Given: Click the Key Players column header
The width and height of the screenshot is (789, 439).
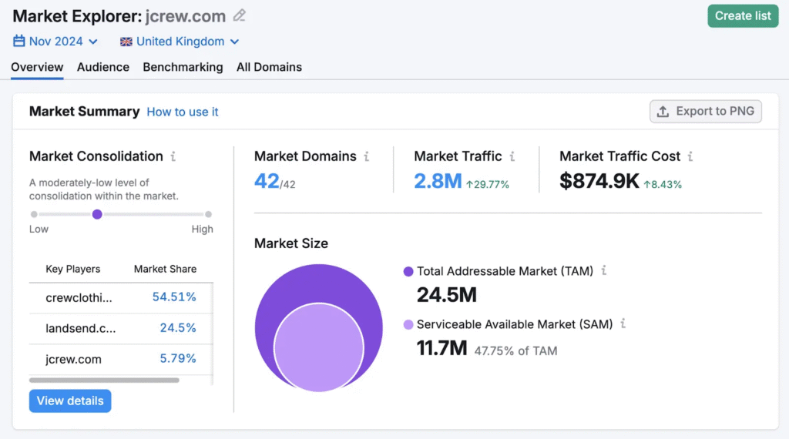Looking at the screenshot, I should 73,269.
